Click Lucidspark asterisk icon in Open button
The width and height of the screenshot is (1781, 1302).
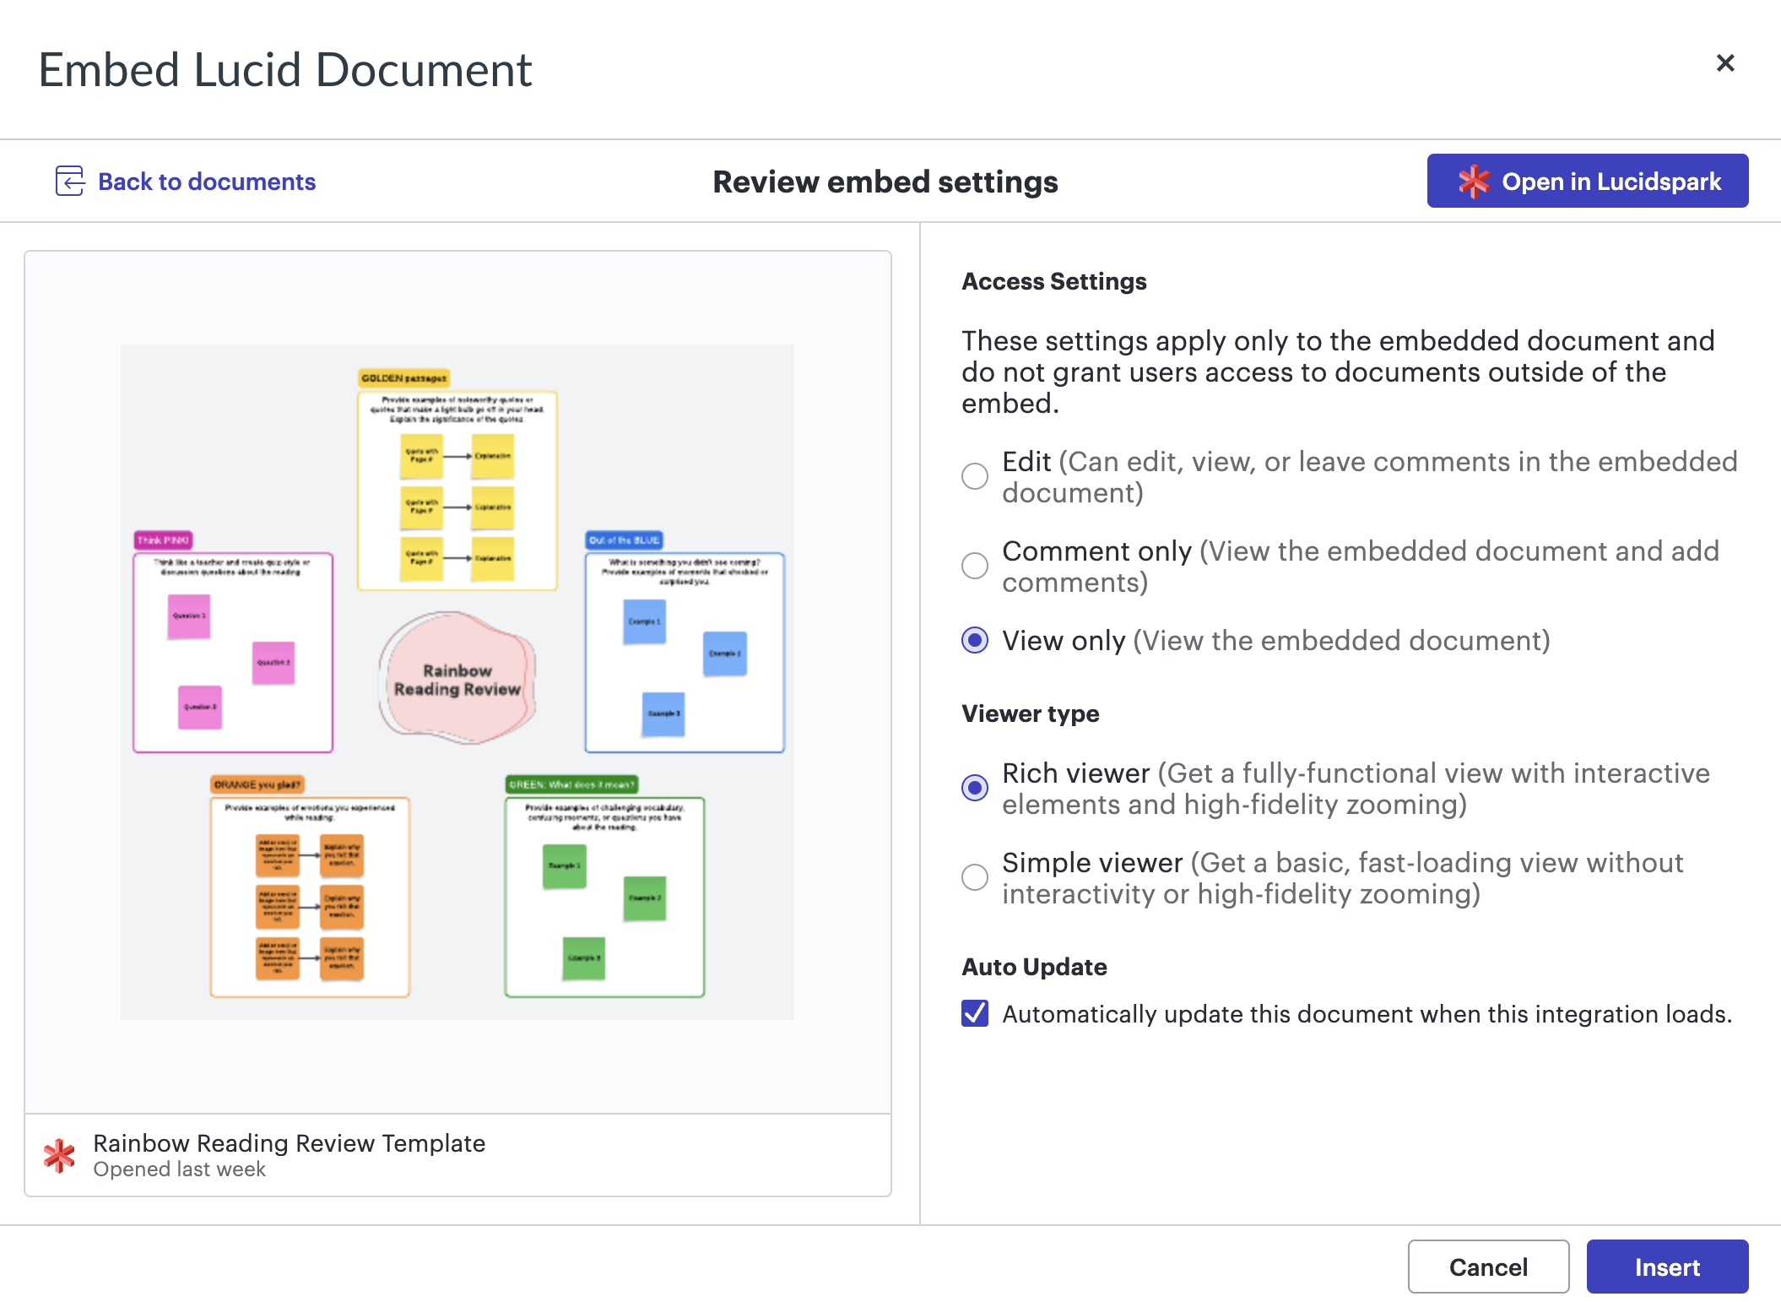click(1474, 181)
